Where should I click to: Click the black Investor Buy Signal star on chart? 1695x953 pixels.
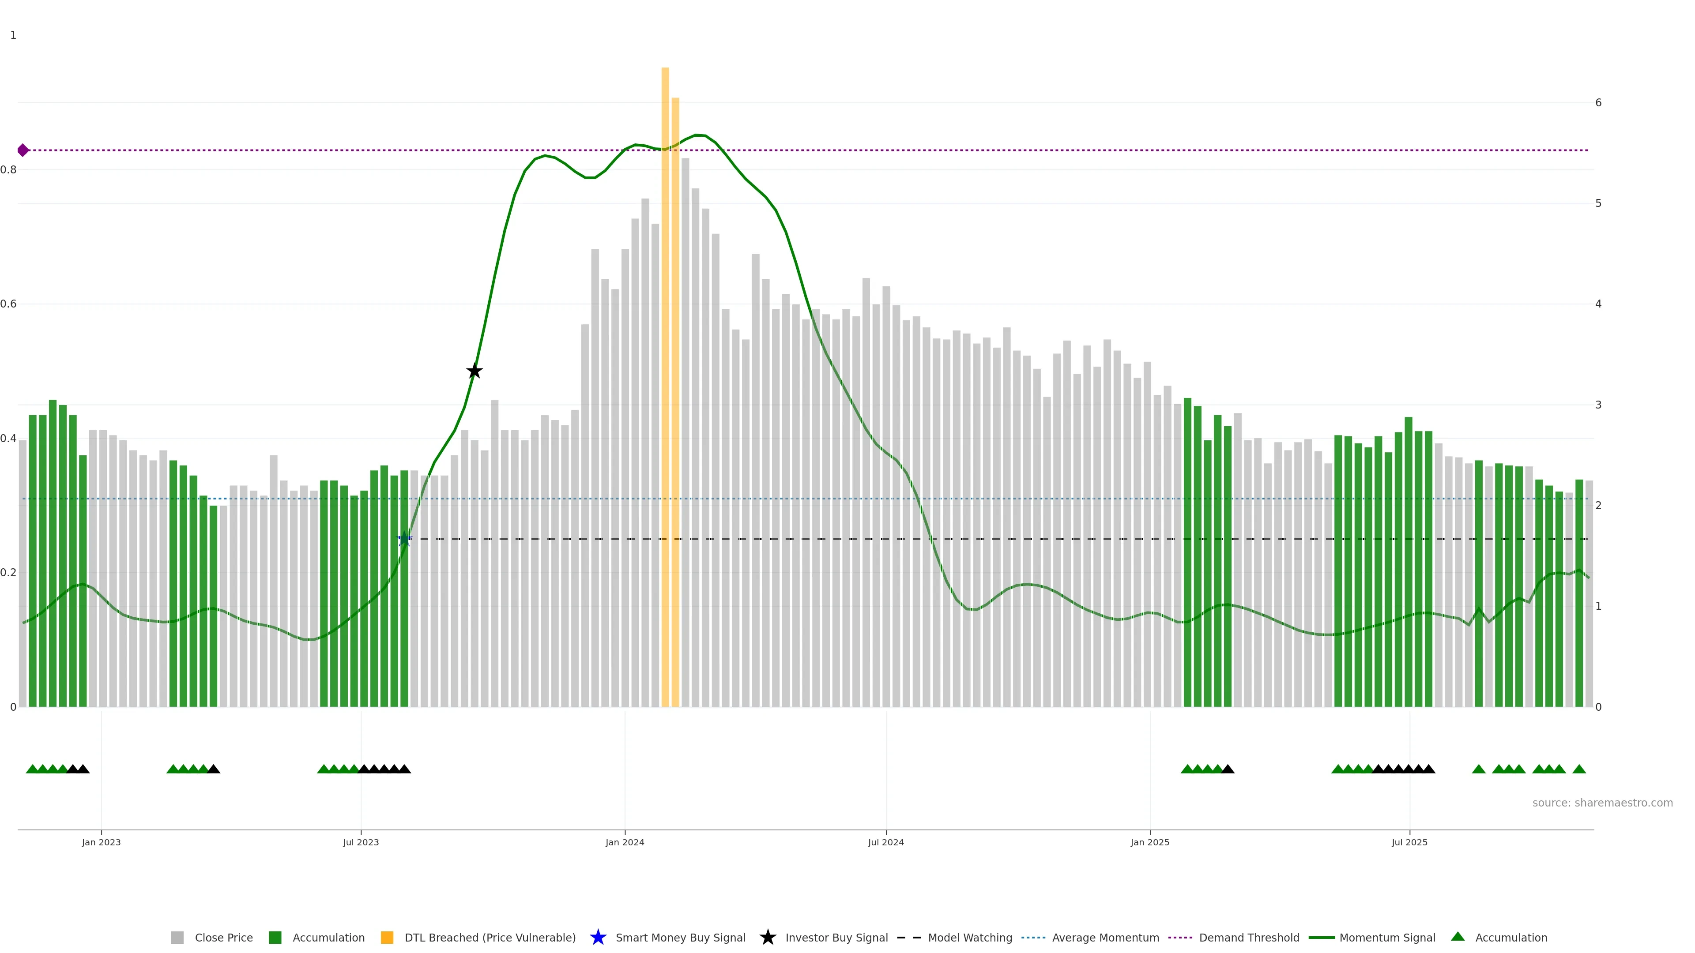coord(475,371)
